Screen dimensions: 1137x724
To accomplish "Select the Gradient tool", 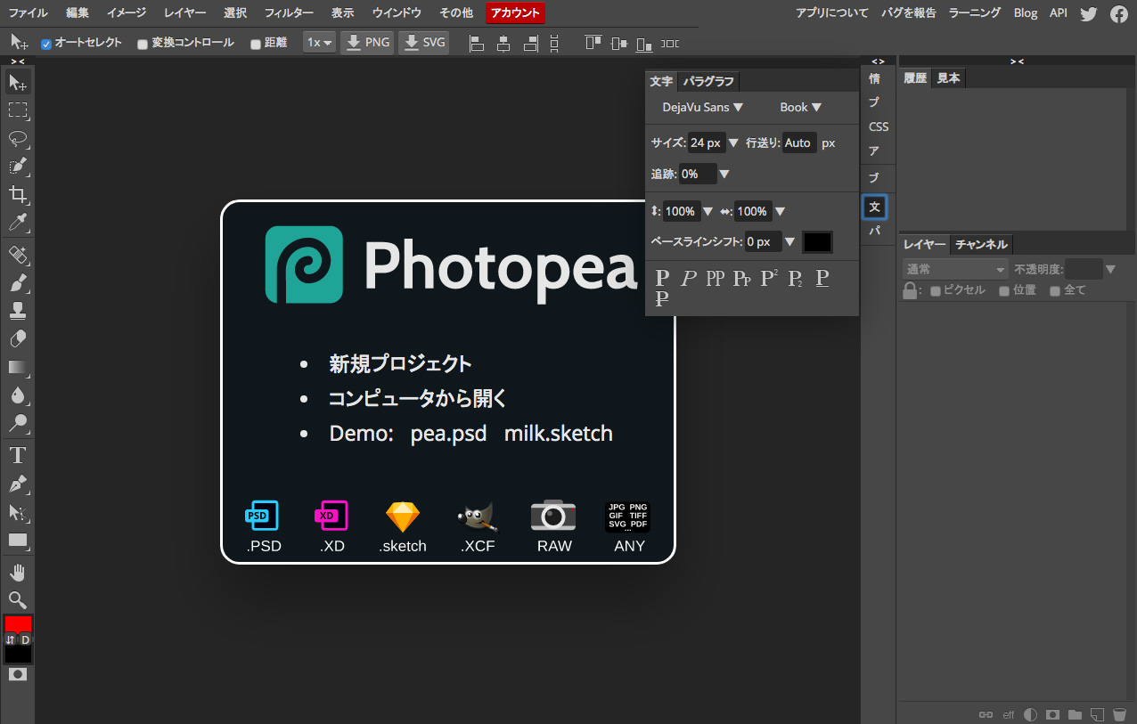I will (17, 367).
